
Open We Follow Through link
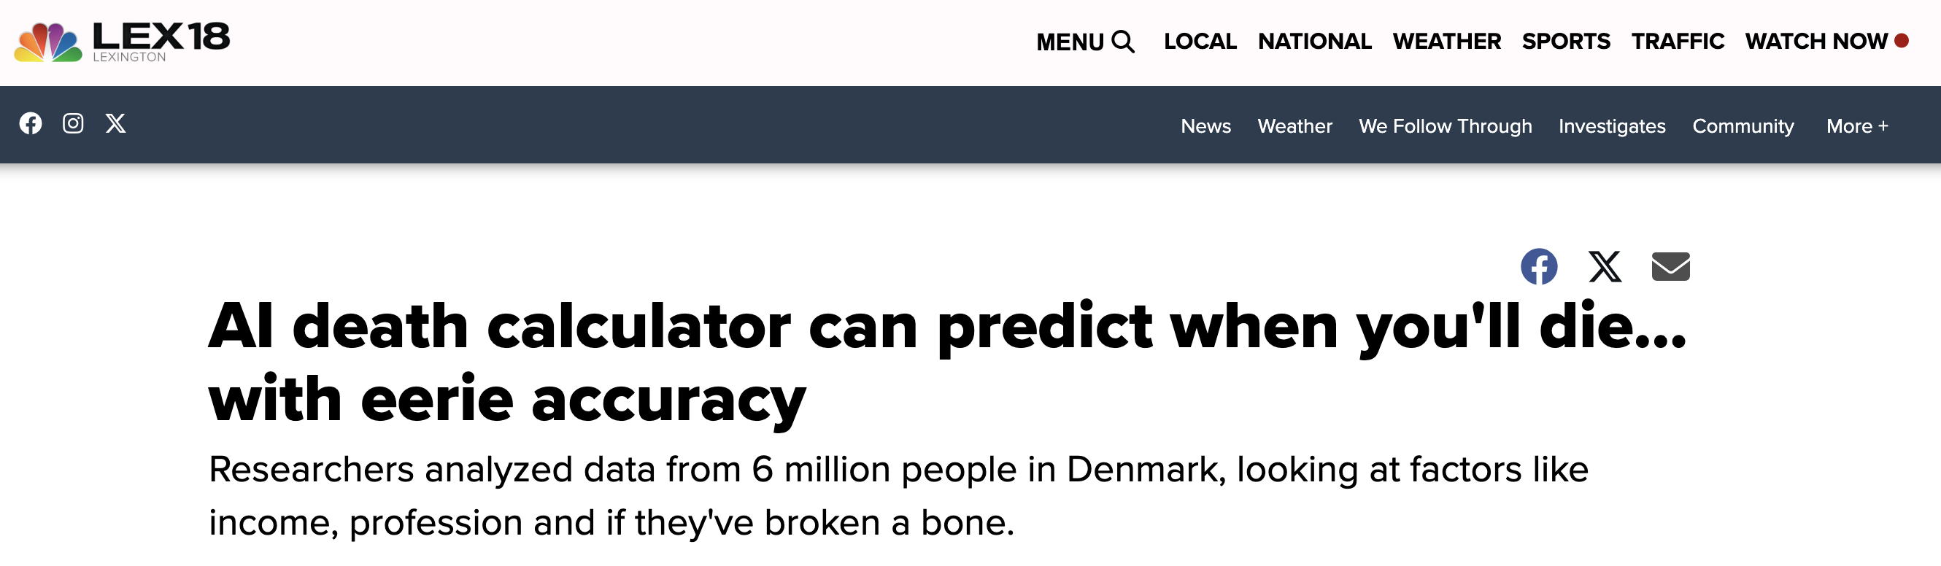(1446, 126)
